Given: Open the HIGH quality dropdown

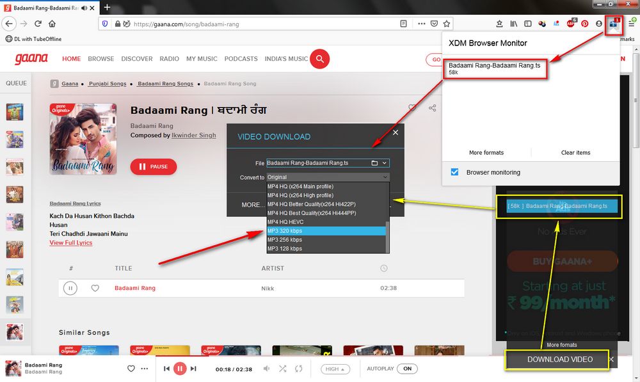Looking at the screenshot, I should click(335, 369).
